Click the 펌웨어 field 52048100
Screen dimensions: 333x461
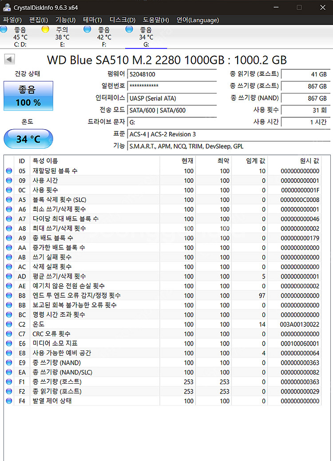tap(172, 74)
